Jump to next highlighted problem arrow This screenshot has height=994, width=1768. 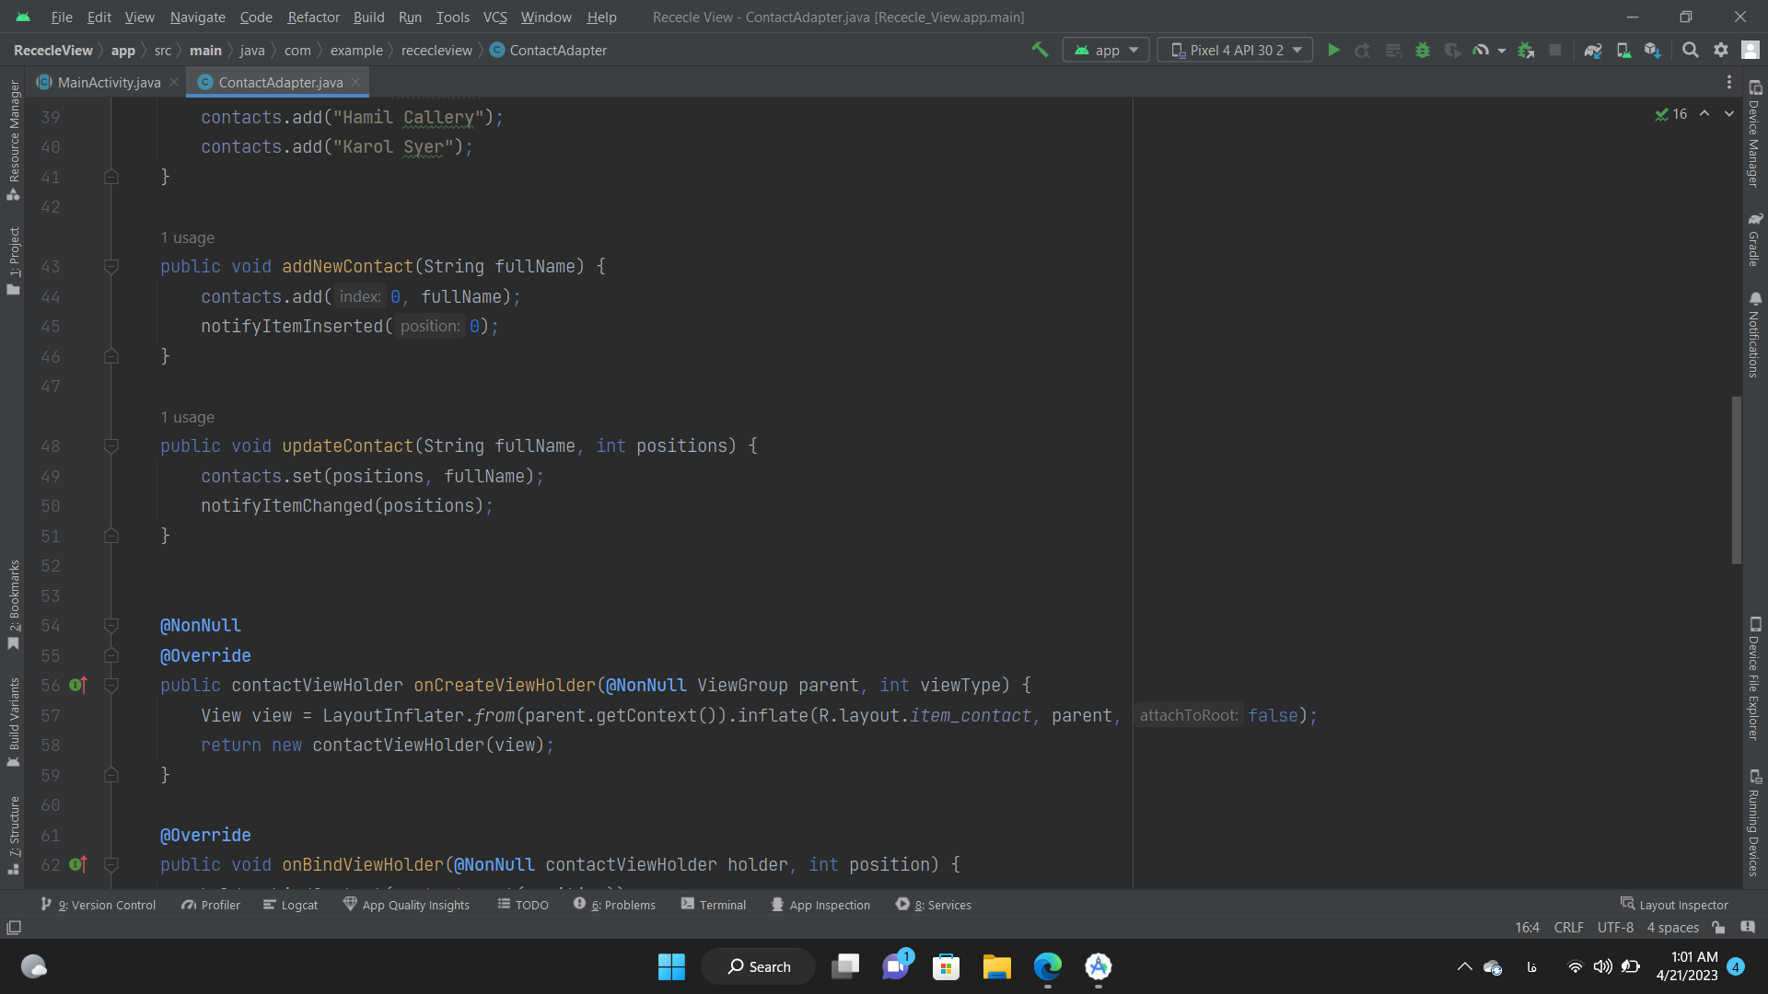point(1729,113)
